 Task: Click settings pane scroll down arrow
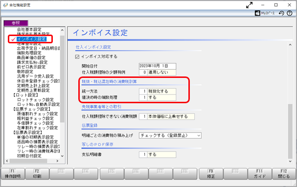(290, 161)
